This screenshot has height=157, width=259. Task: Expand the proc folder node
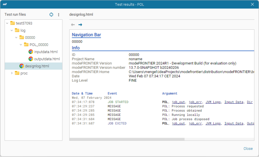coord(12,73)
